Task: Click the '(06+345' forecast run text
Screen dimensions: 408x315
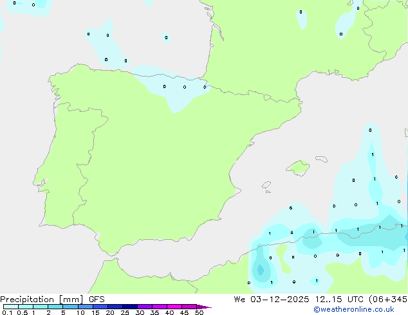Action: coord(388,300)
